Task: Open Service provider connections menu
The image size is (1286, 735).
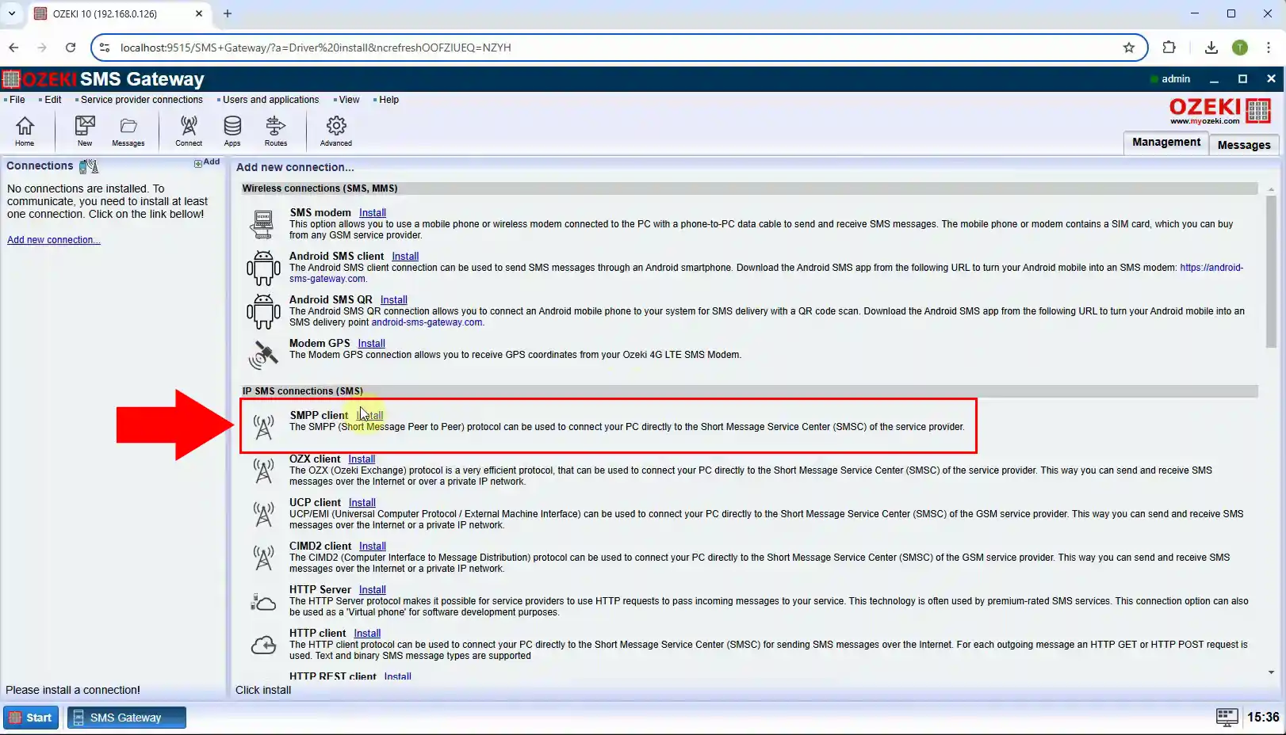Action: pyautogui.click(x=142, y=100)
